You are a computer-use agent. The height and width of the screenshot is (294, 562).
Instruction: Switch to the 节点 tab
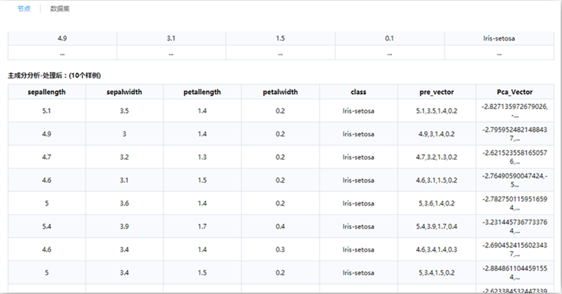(x=24, y=9)
